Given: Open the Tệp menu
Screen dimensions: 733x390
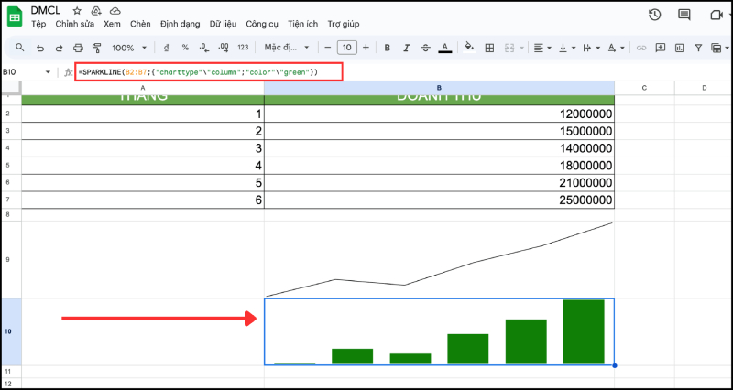Looking at the screenshot, I should pyautogui.click(x=38, y=24).
